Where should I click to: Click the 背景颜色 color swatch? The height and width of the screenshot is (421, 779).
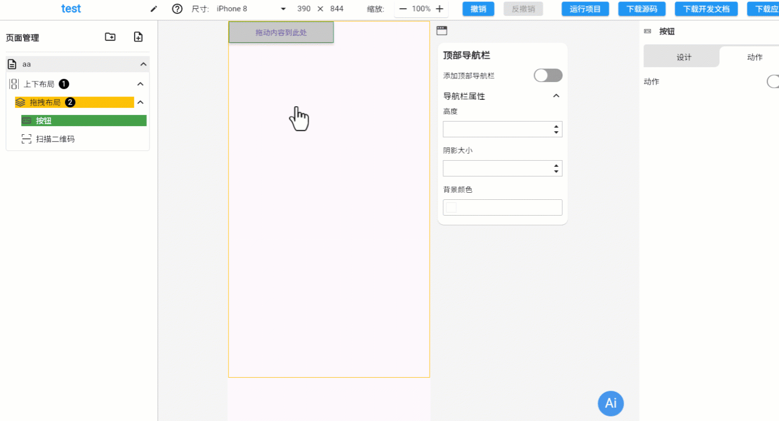452,207
